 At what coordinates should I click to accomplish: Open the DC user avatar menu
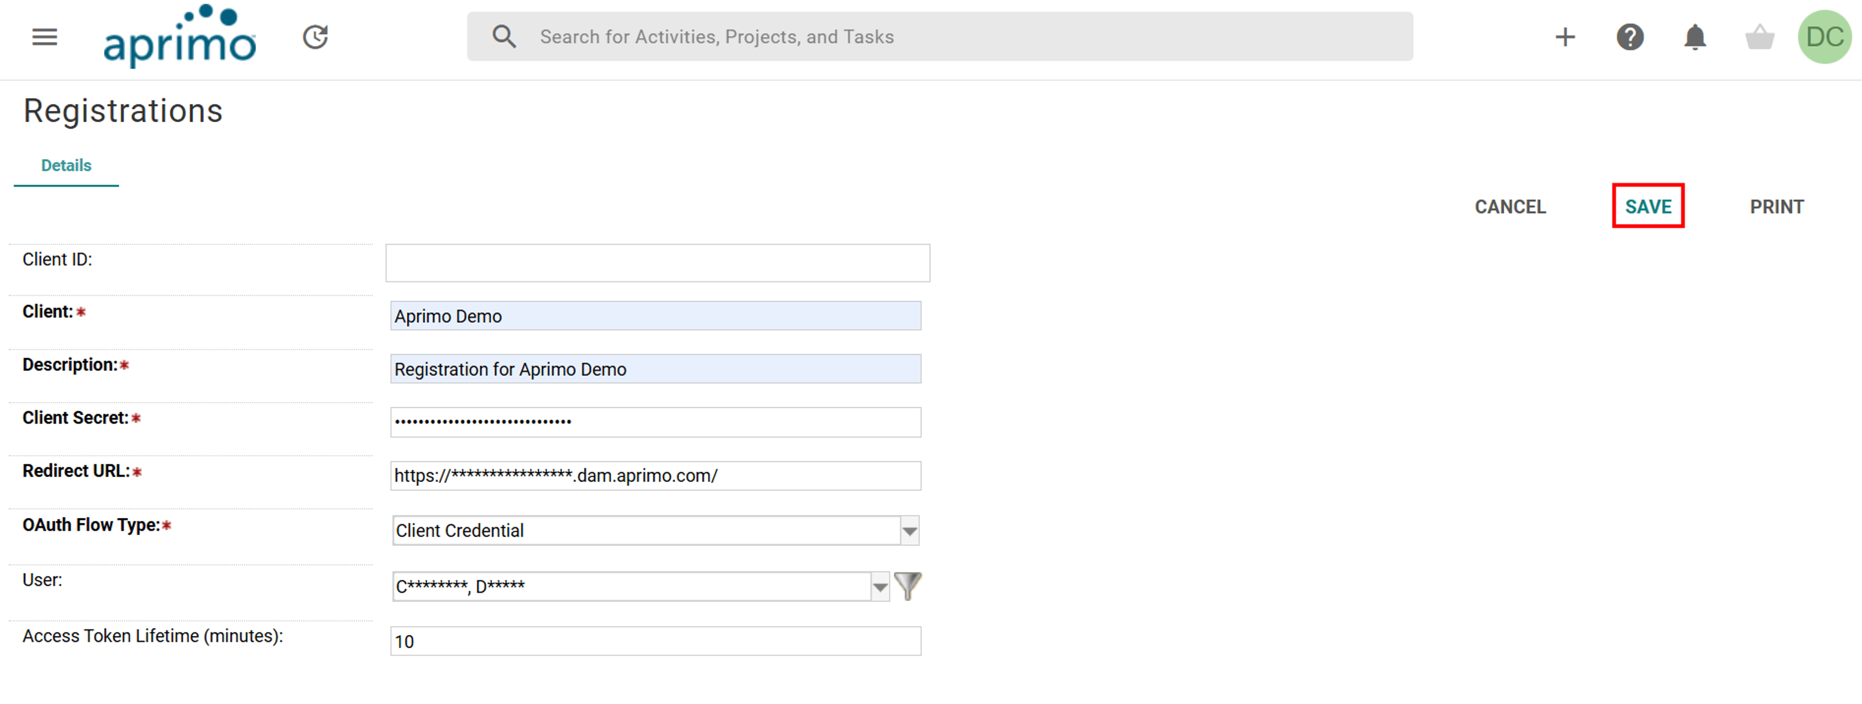point(1824,37)
